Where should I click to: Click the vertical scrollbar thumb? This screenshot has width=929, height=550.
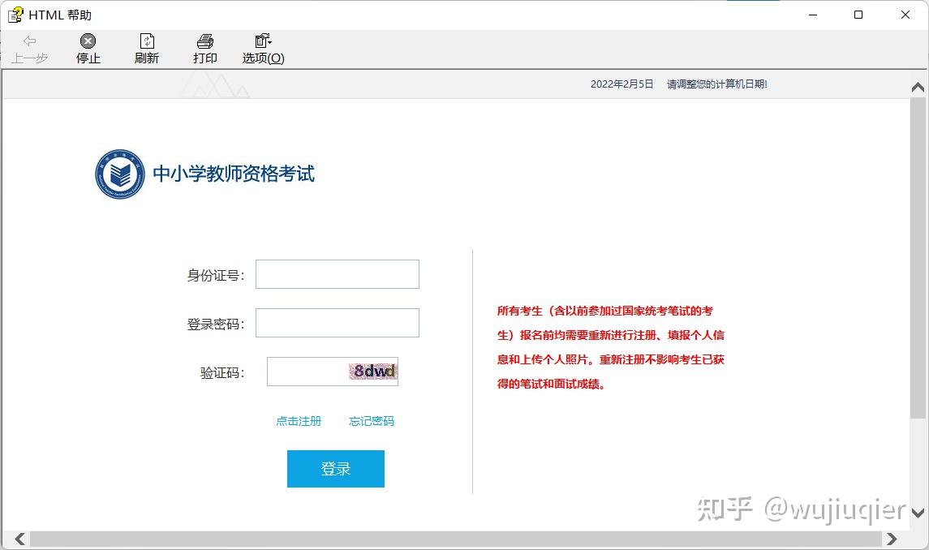click(918, 258)
